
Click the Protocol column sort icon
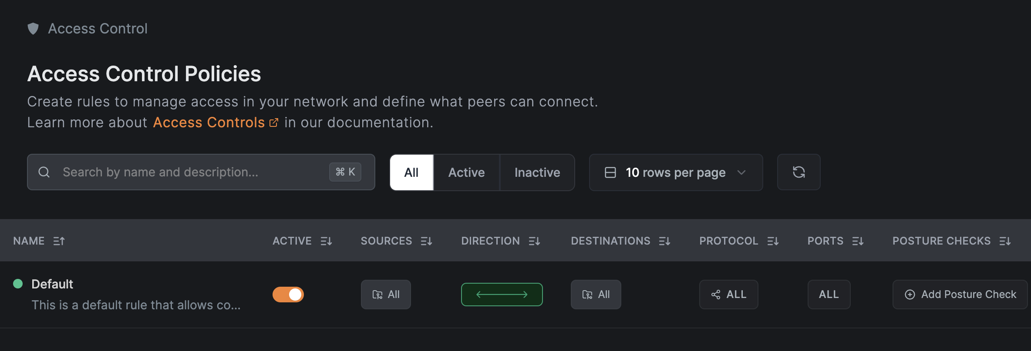point(773,241)
